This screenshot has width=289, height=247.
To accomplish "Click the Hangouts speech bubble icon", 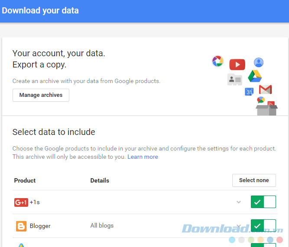I will click(x=261, y=100).
